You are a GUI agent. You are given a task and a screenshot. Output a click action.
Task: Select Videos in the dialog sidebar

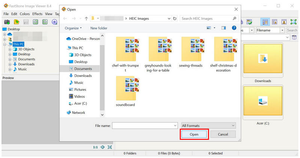[77, 96]
